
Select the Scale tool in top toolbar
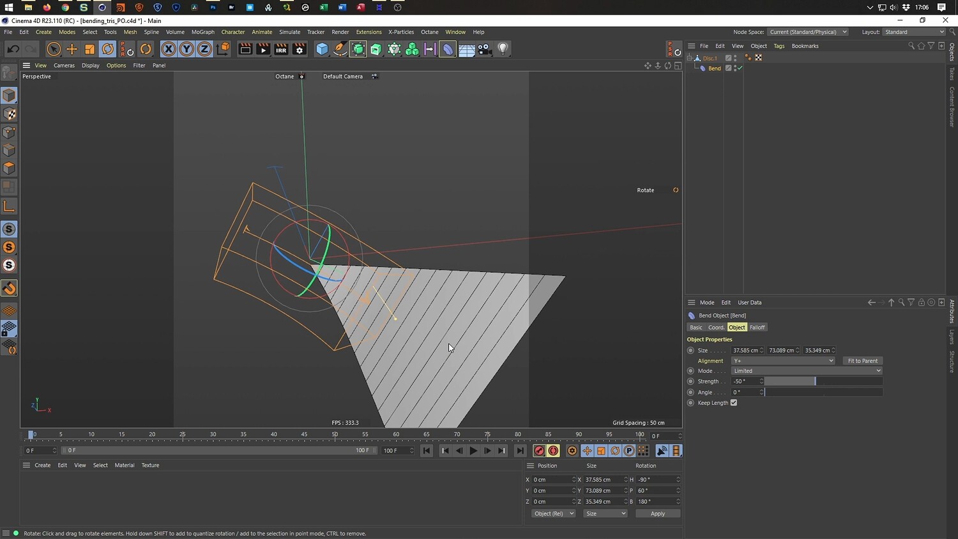click(x=90, y=49)
